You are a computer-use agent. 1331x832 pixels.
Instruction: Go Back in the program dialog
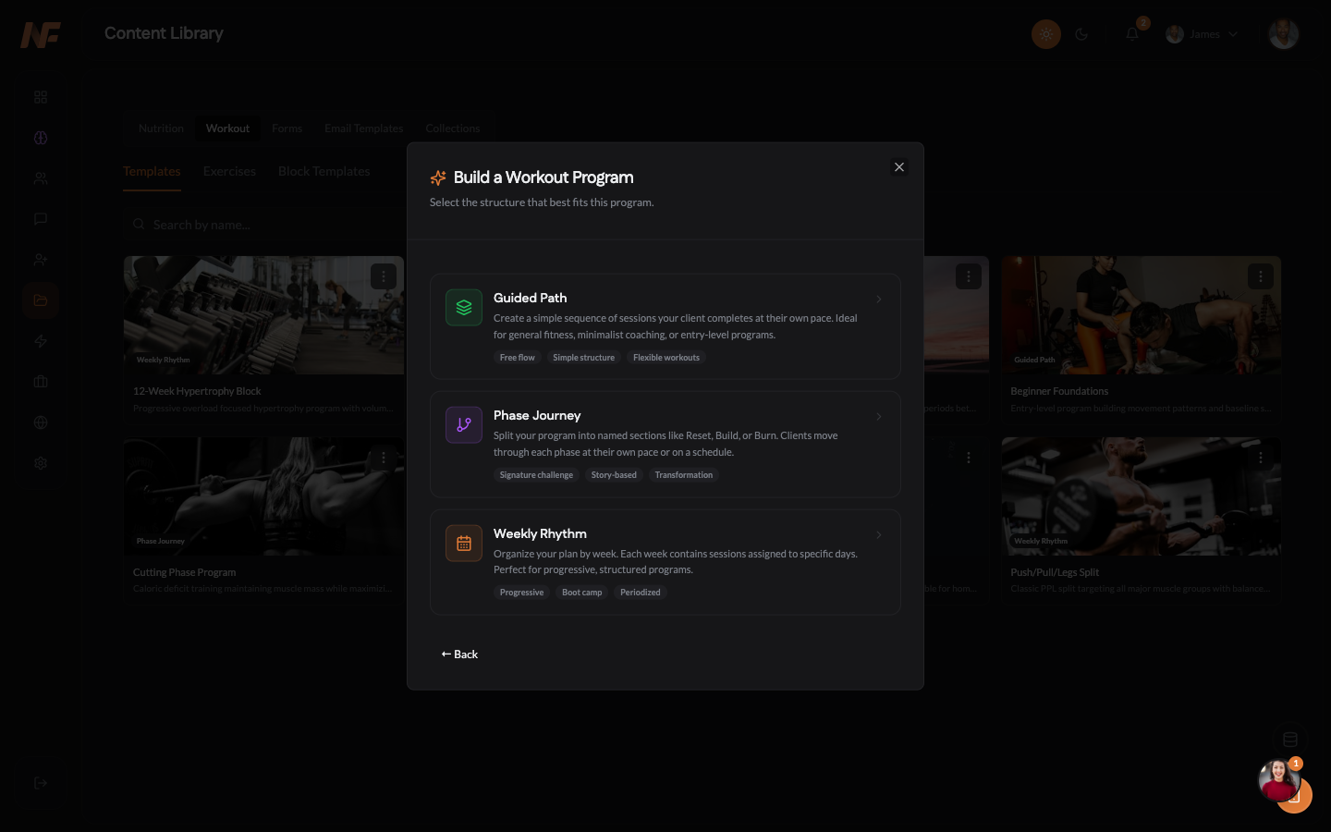point(459,655)
